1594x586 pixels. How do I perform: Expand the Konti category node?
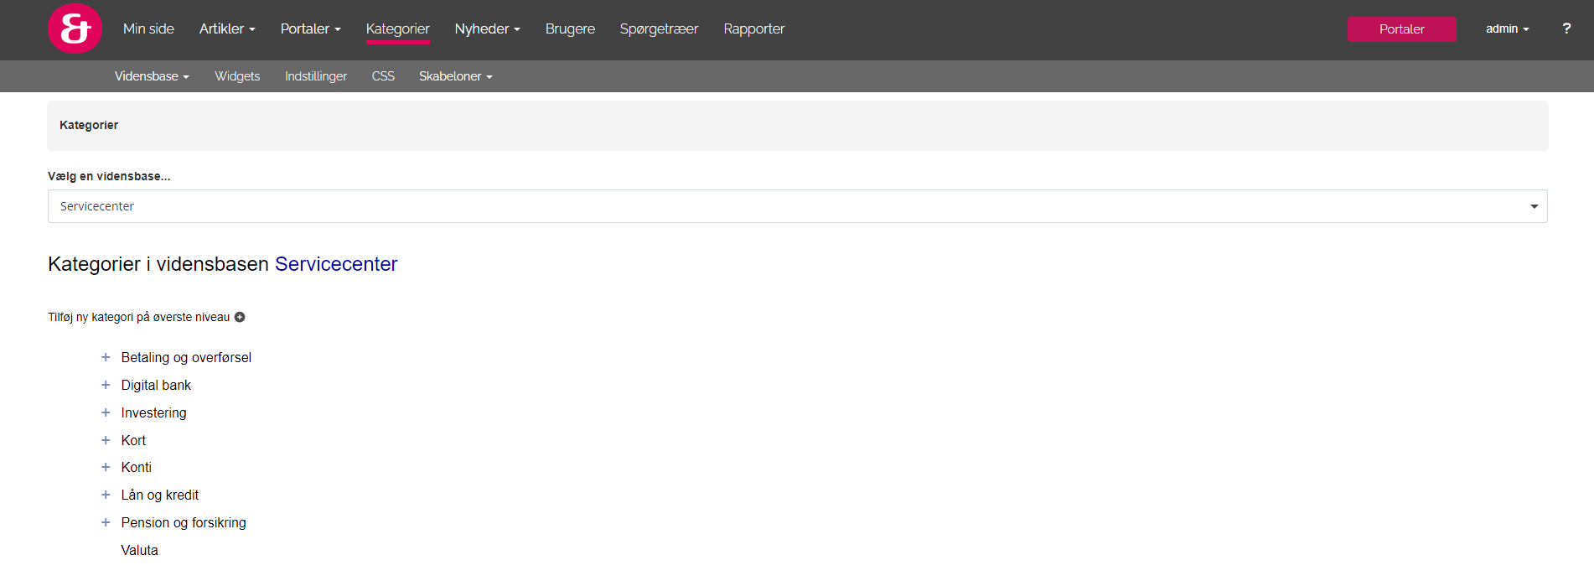106,467
